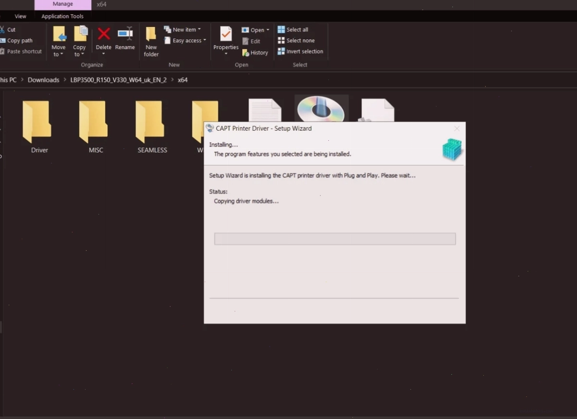The image size is (577, 419).
Task: Click the Rename icon
Action: [125, 34]
